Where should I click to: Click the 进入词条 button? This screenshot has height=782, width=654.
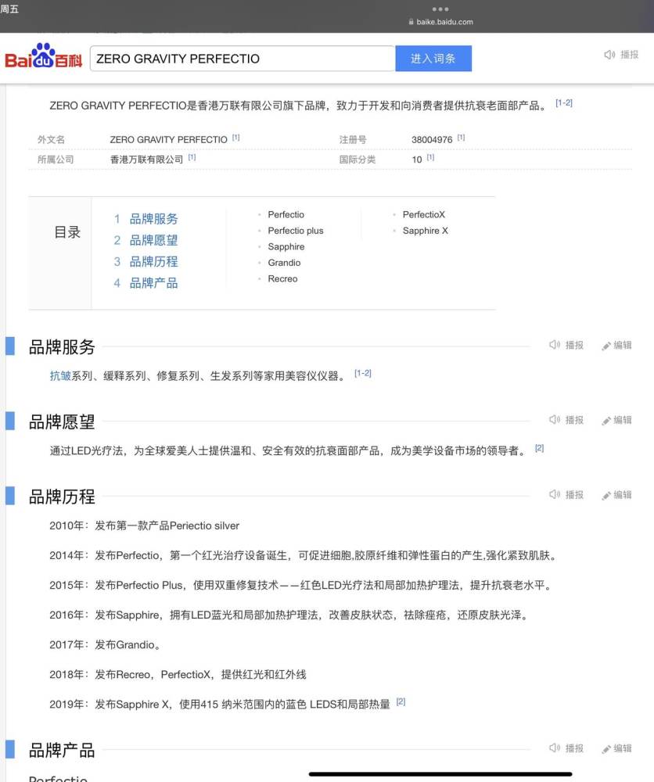tap(433, 59)
